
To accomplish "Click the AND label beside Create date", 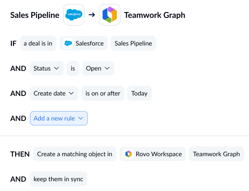I will pos(18,94).
